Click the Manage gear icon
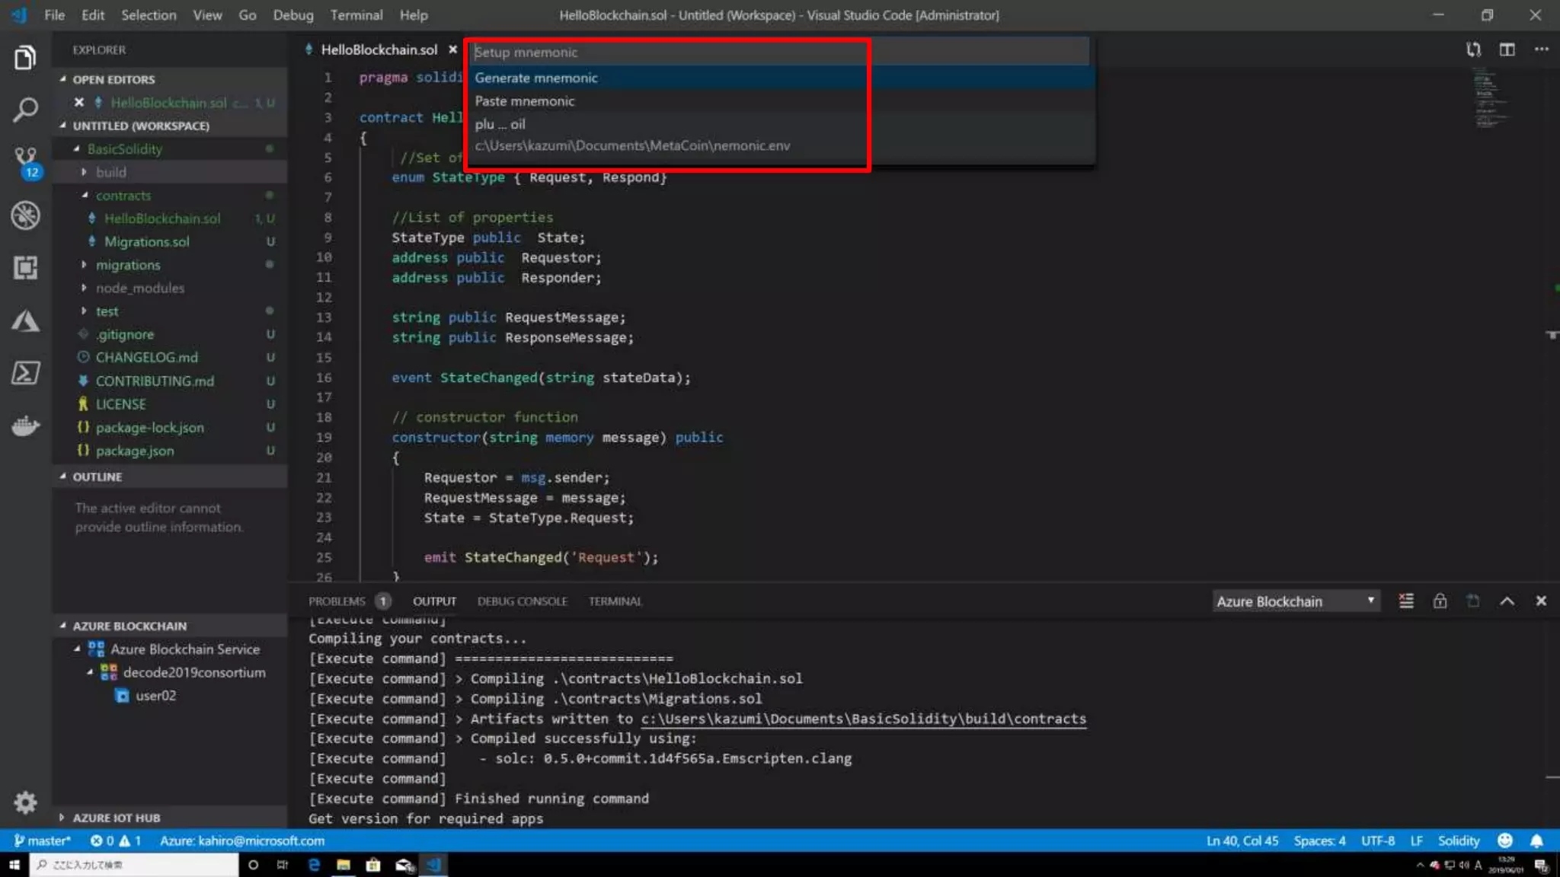Viewport: 1560px width, 877px height. click(x=25, y=802)
